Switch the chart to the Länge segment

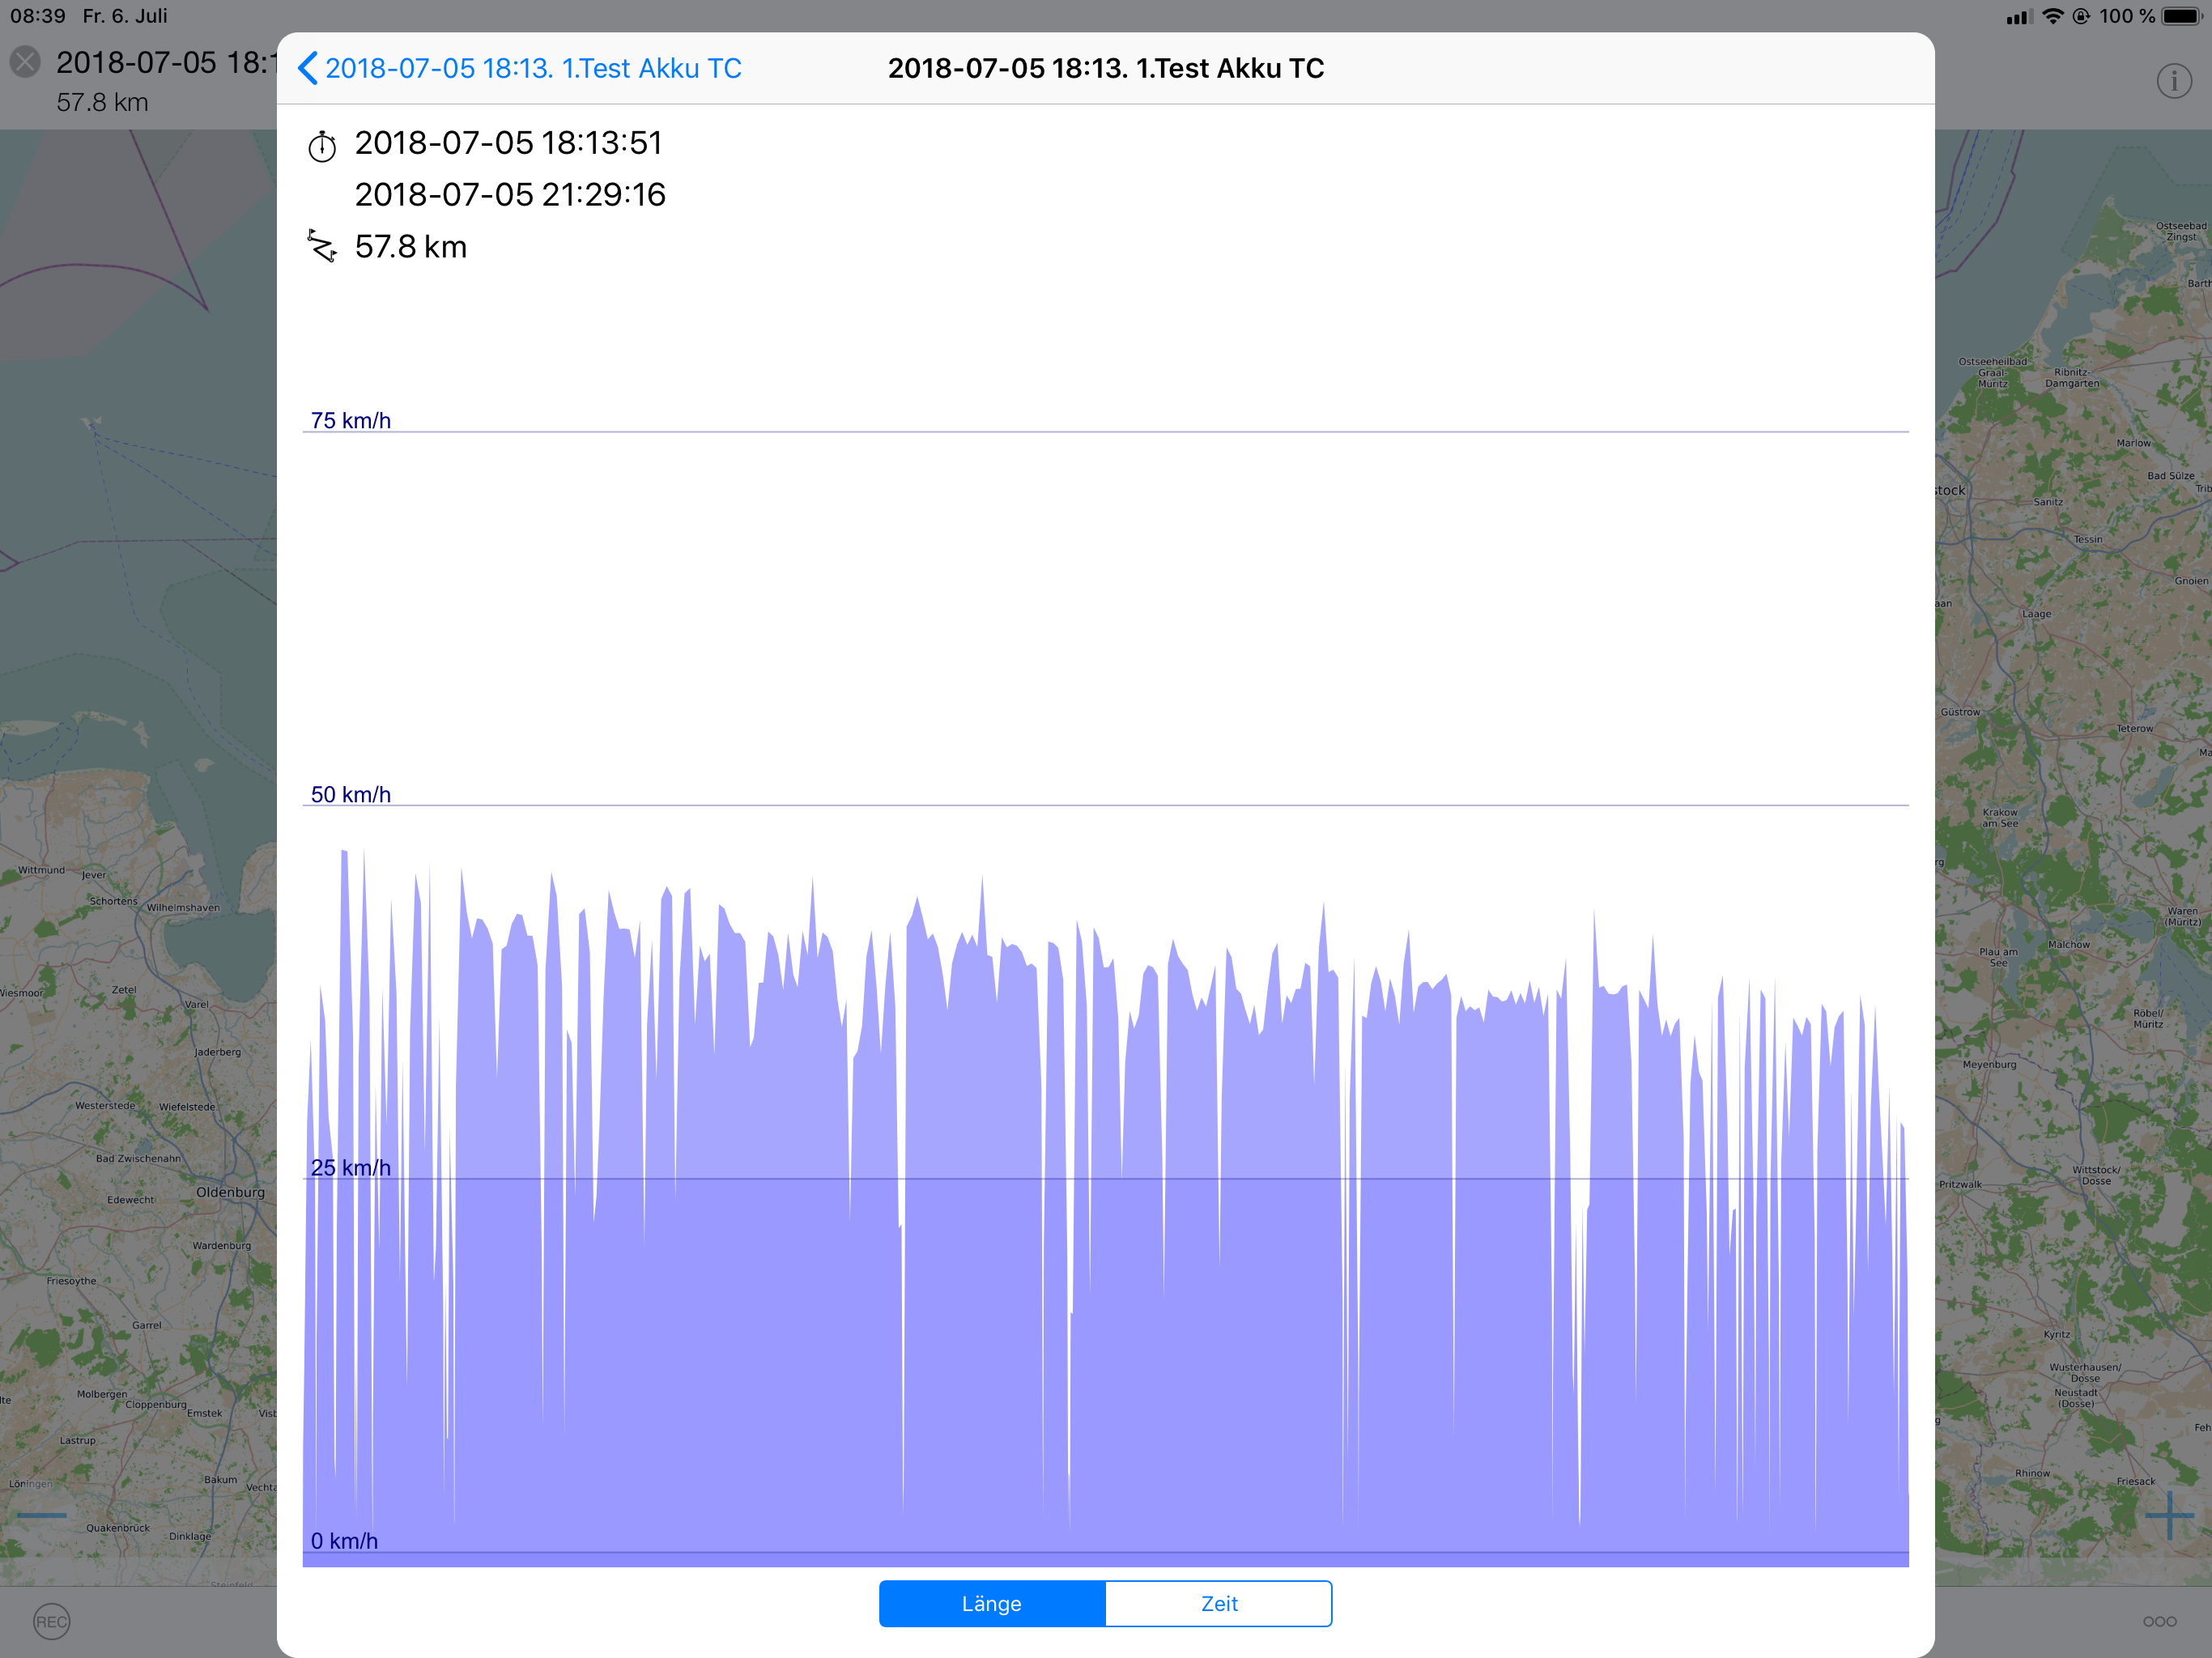tap(992, 1603)
